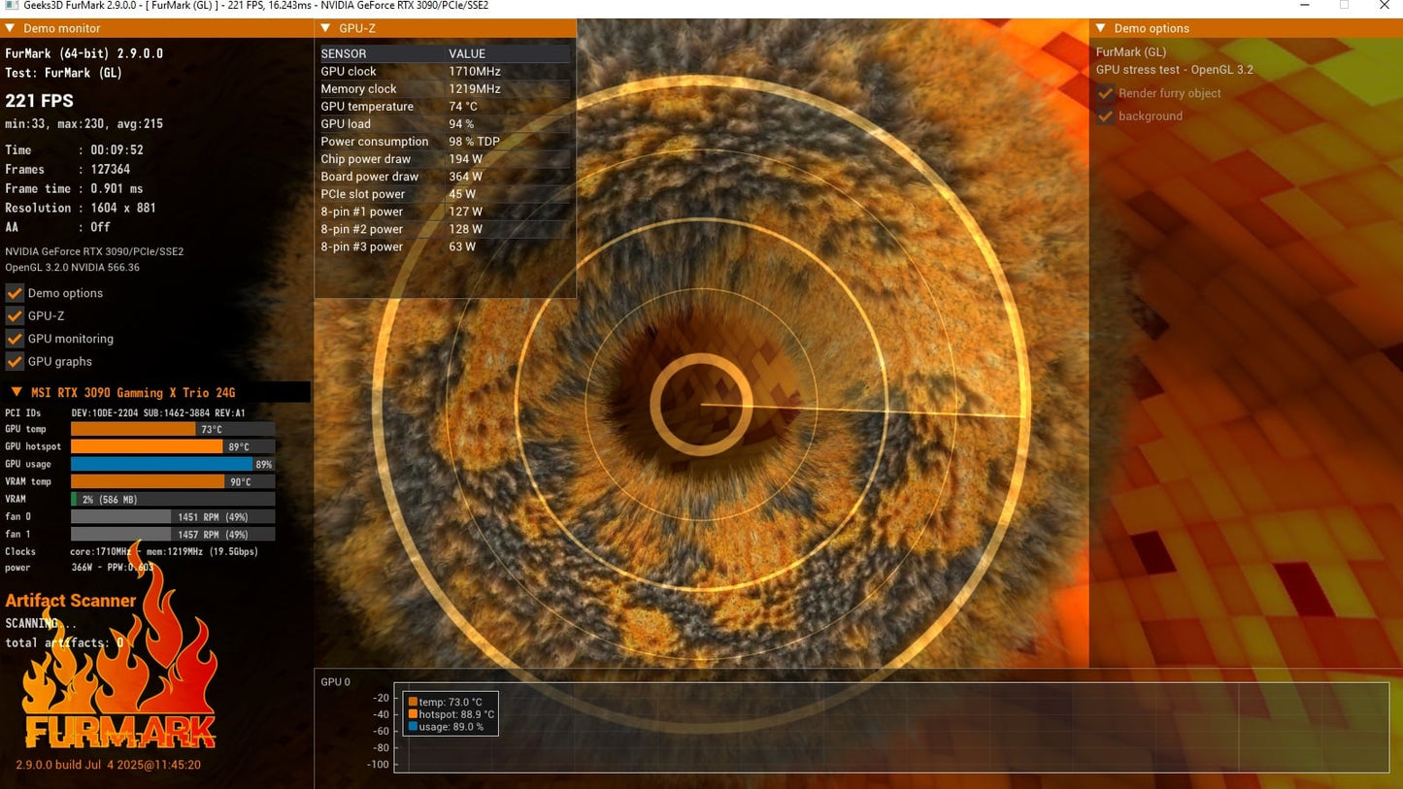Image resolution: width=1403 pixels, height=789 pixels.
Task: Collapse the Demo monitor panel triangle
Action: [x=10, y=28]
